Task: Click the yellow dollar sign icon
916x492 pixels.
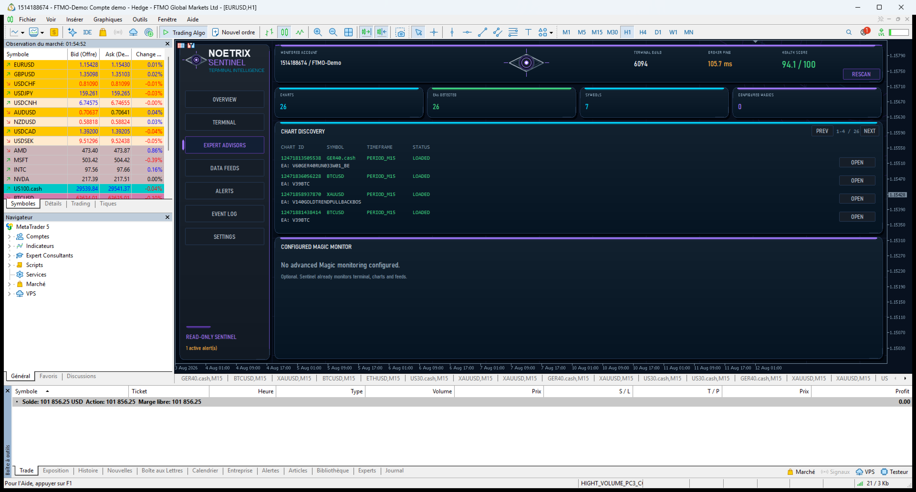Action: pyautogui.click(x=54, y=32)
